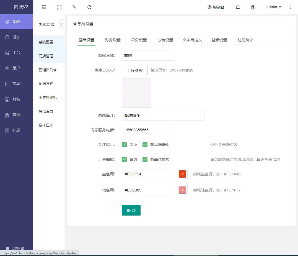Collapse the submenu with the double-chevron

(x=62, y=24)
